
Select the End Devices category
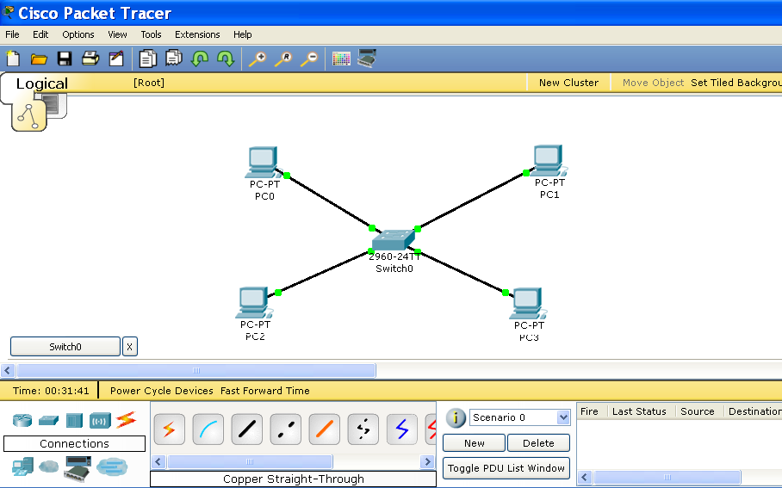(x=22, y=467)
